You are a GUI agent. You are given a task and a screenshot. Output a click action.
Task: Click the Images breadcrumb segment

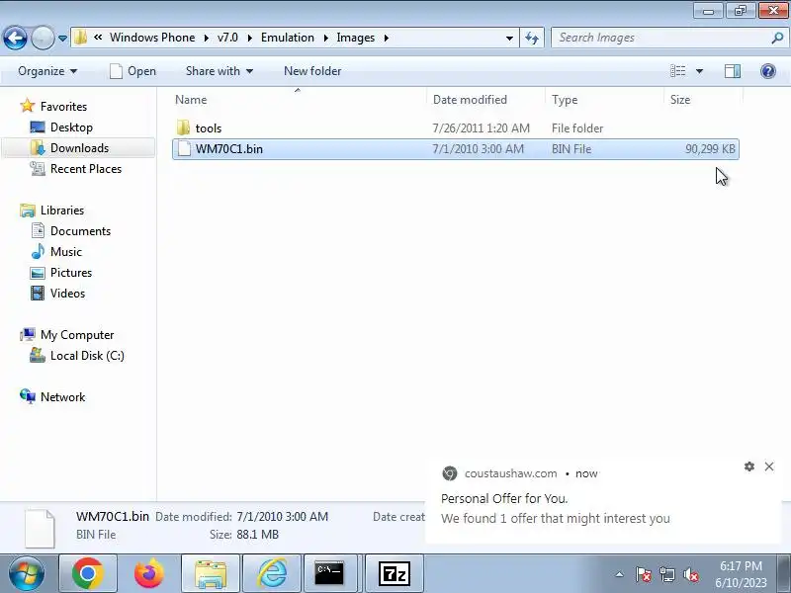click(356, 38)
